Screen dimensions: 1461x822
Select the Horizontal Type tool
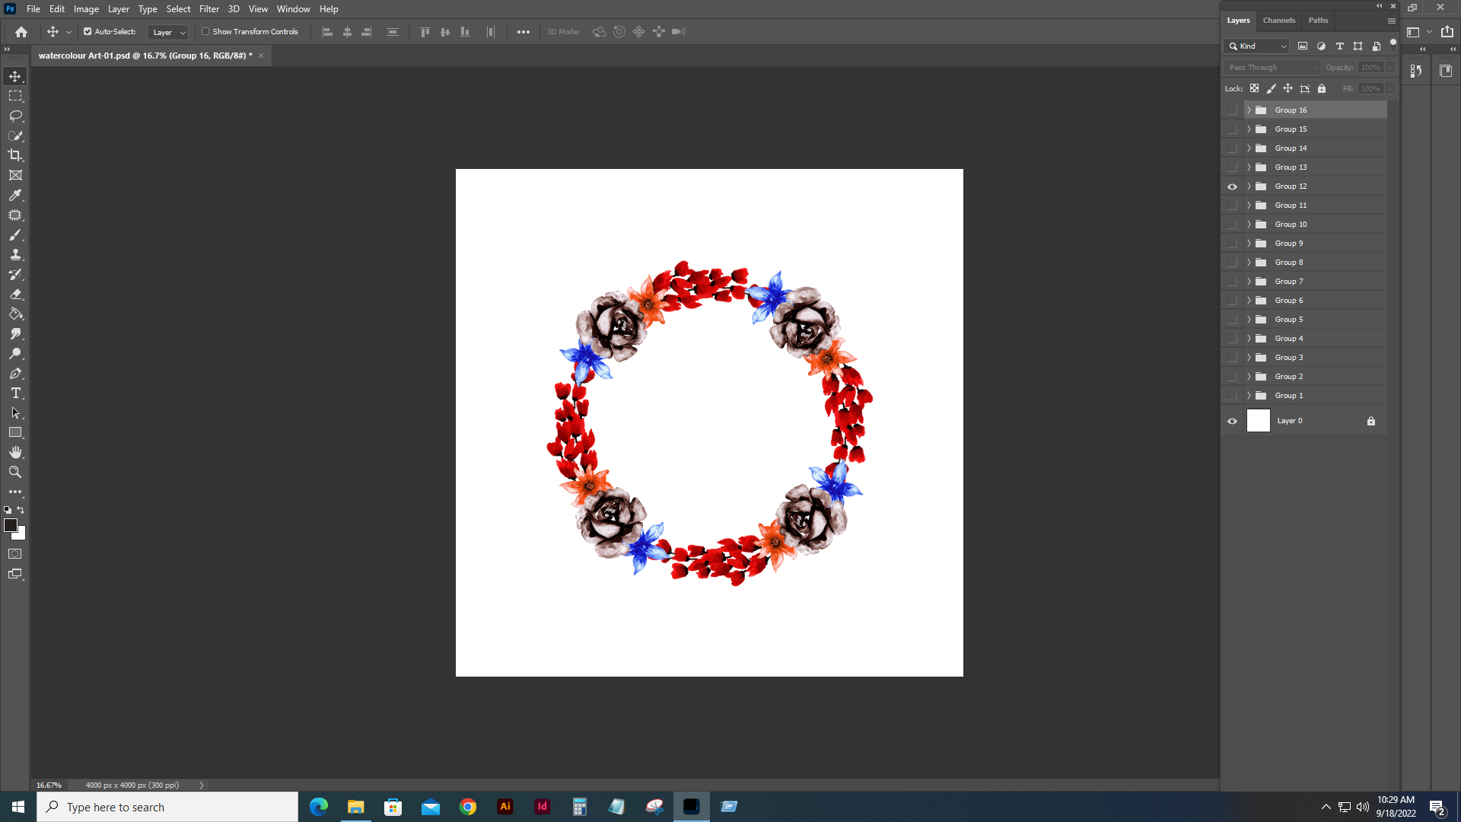(15, 393)
